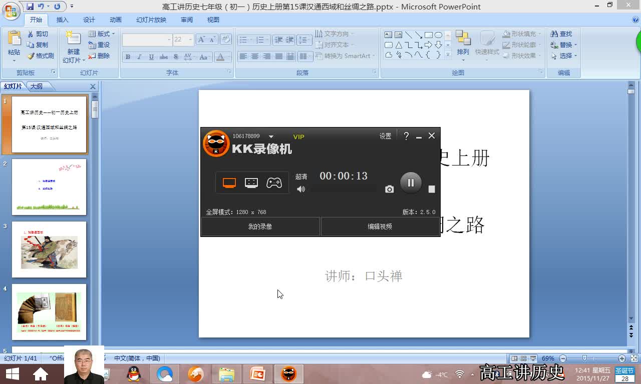Image resolution: width=641 pixels, height=384 pixels.
Task: Switch to 设计 ribbon tab
Action: [x=89, y=20]
